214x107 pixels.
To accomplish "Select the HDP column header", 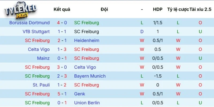I will coord(158,9).
